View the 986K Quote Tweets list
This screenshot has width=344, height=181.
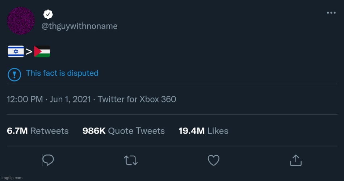click(123, 131)
